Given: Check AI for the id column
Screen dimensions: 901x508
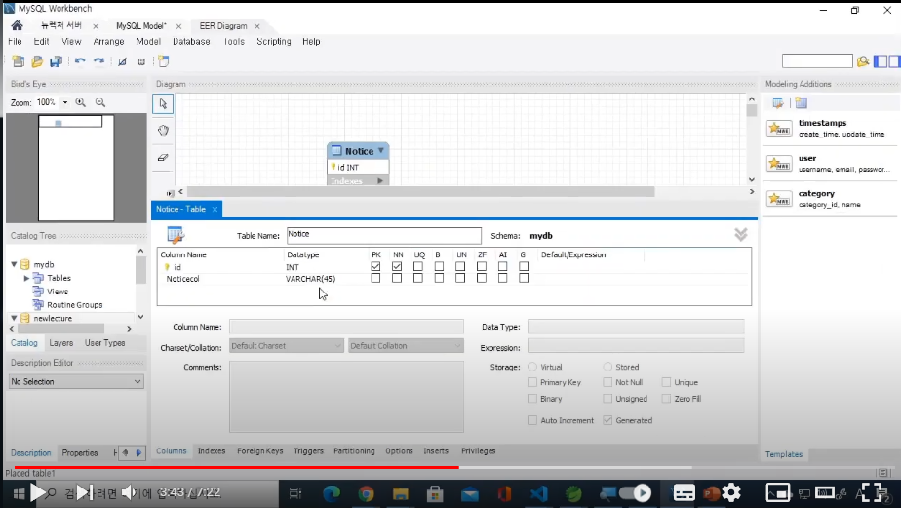Looking at the screenshot, I should pos(503,266).
